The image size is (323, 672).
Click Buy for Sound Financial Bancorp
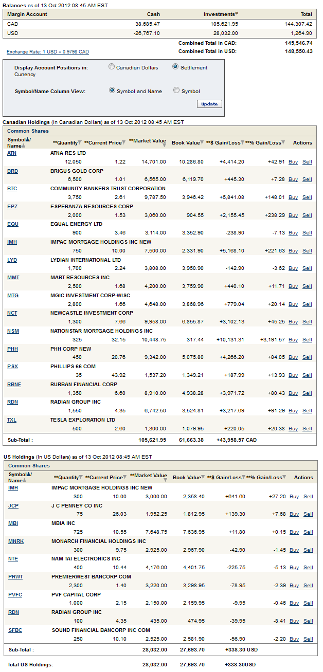[x=294, y=639]
